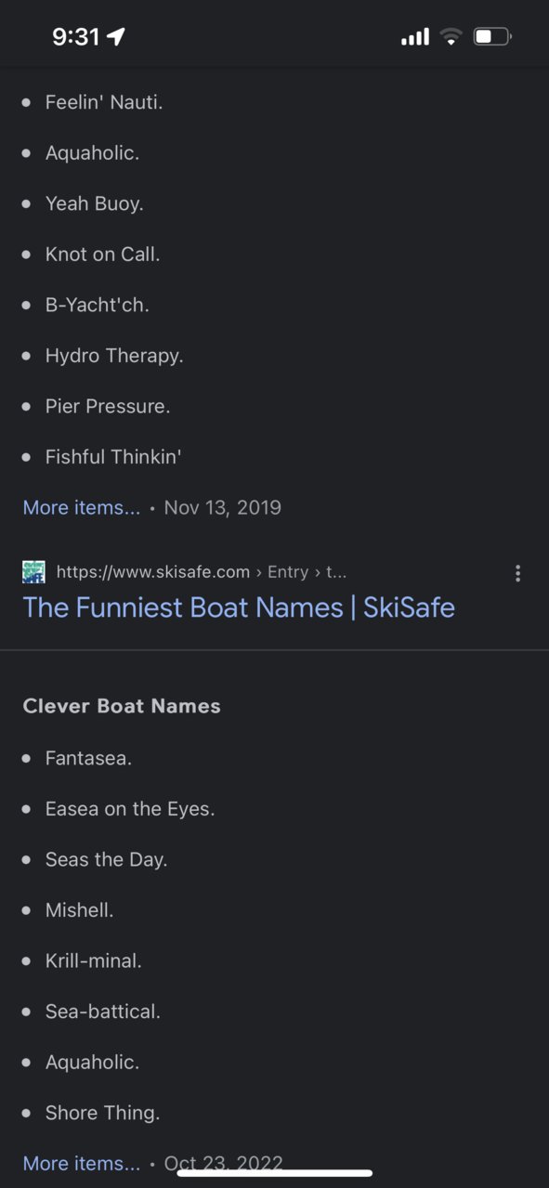Open the three-dot menu for SkiSafe result

pos(517,573)
